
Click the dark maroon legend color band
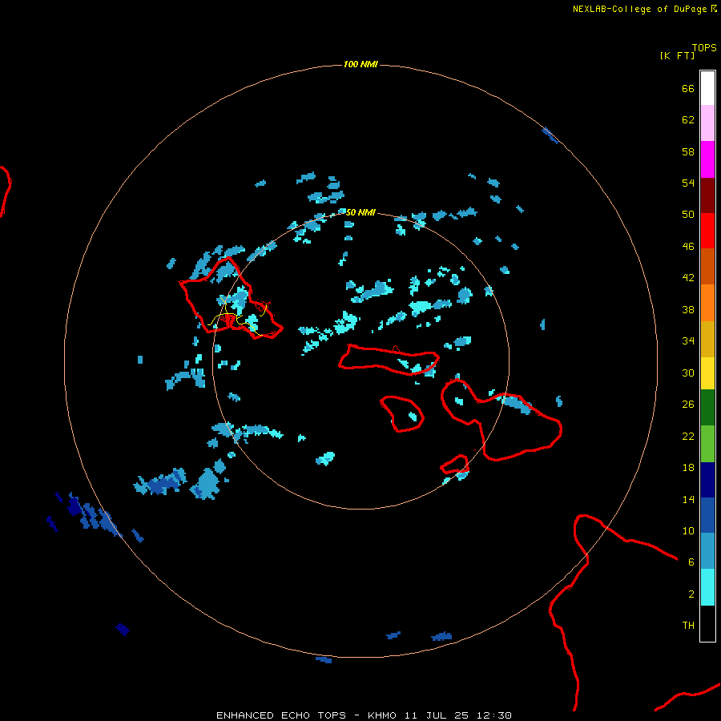pos(707,195)
